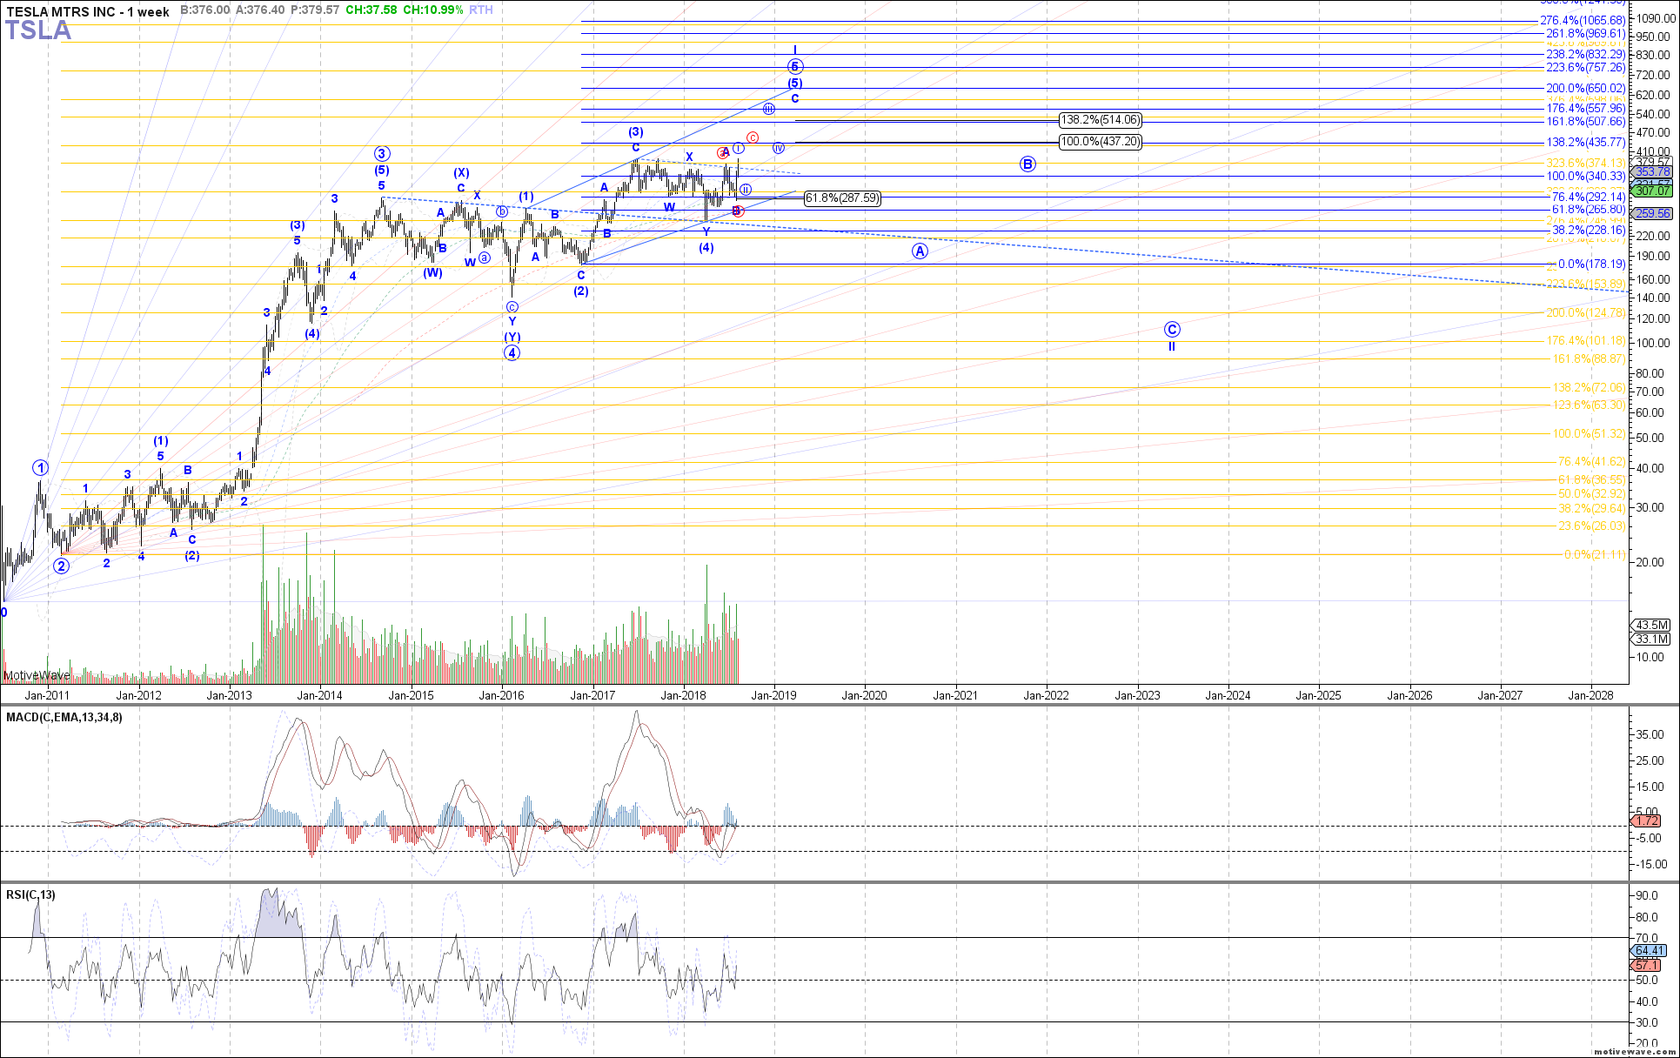Click the red 1.72 MACD value tag
Viewport: 1680px width, 1058px height.
point(1646,820)
